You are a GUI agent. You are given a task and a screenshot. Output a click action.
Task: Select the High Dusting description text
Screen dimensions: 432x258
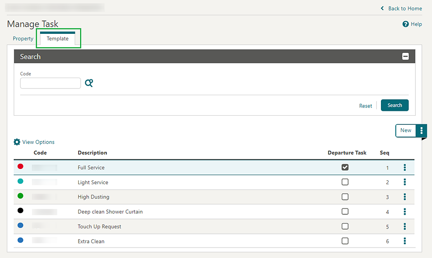pos(93,197)
